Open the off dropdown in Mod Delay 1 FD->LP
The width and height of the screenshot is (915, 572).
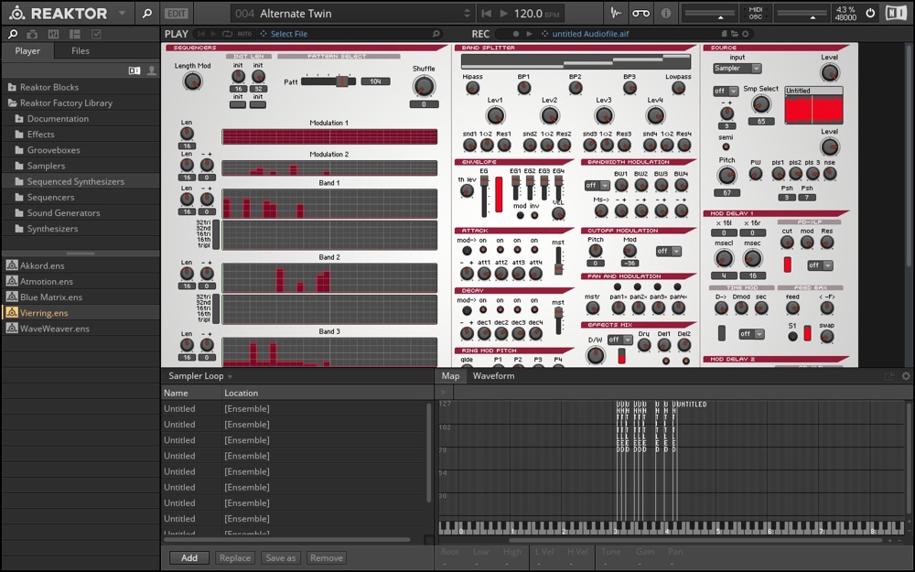click(820, 265)
